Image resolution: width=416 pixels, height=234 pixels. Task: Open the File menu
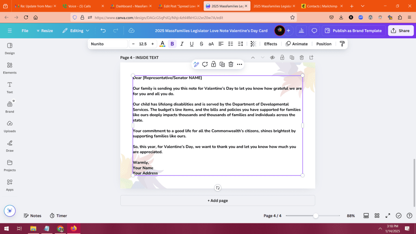click(25, 31)
